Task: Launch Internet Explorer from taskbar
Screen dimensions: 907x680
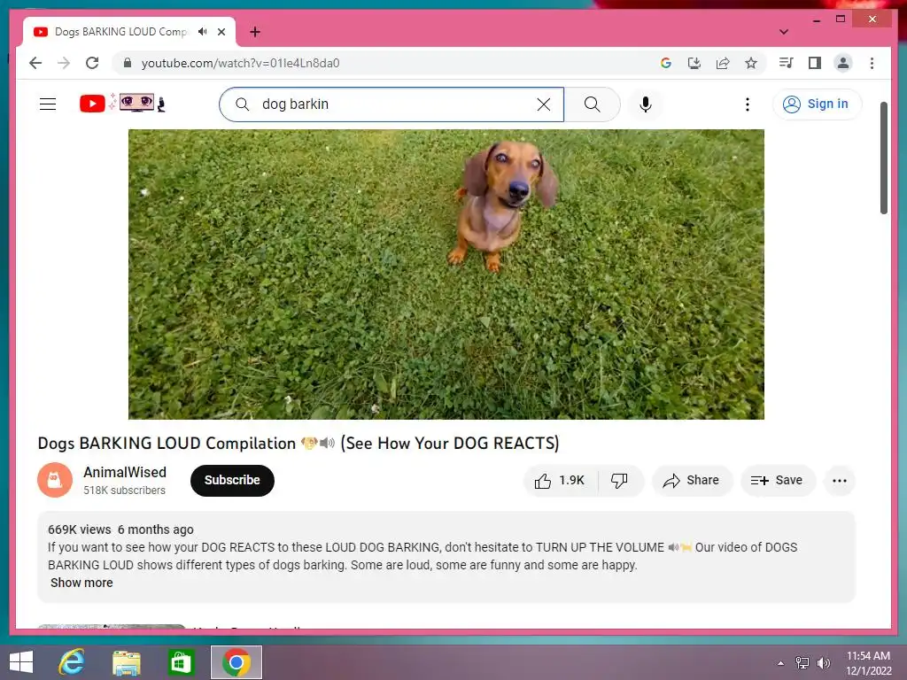Action: (72, 662)
